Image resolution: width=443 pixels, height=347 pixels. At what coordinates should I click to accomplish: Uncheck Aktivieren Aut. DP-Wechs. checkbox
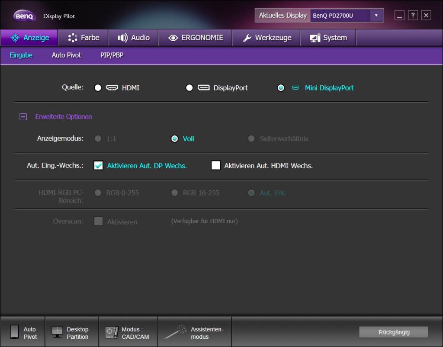[98, 165]
